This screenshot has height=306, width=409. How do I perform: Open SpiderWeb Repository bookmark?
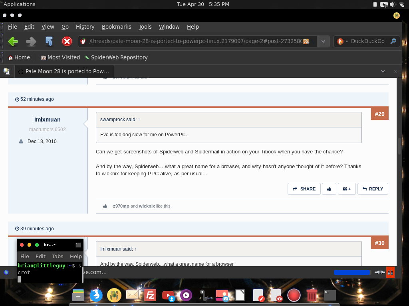pyautogui.click(x=116, y=57)
